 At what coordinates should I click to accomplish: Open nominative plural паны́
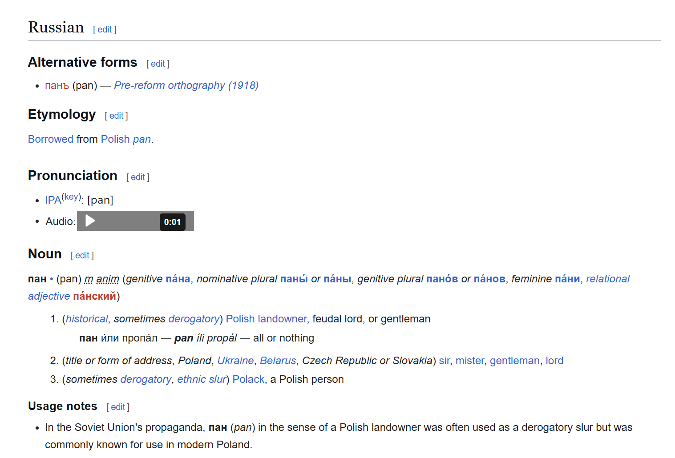click(294, 279)
